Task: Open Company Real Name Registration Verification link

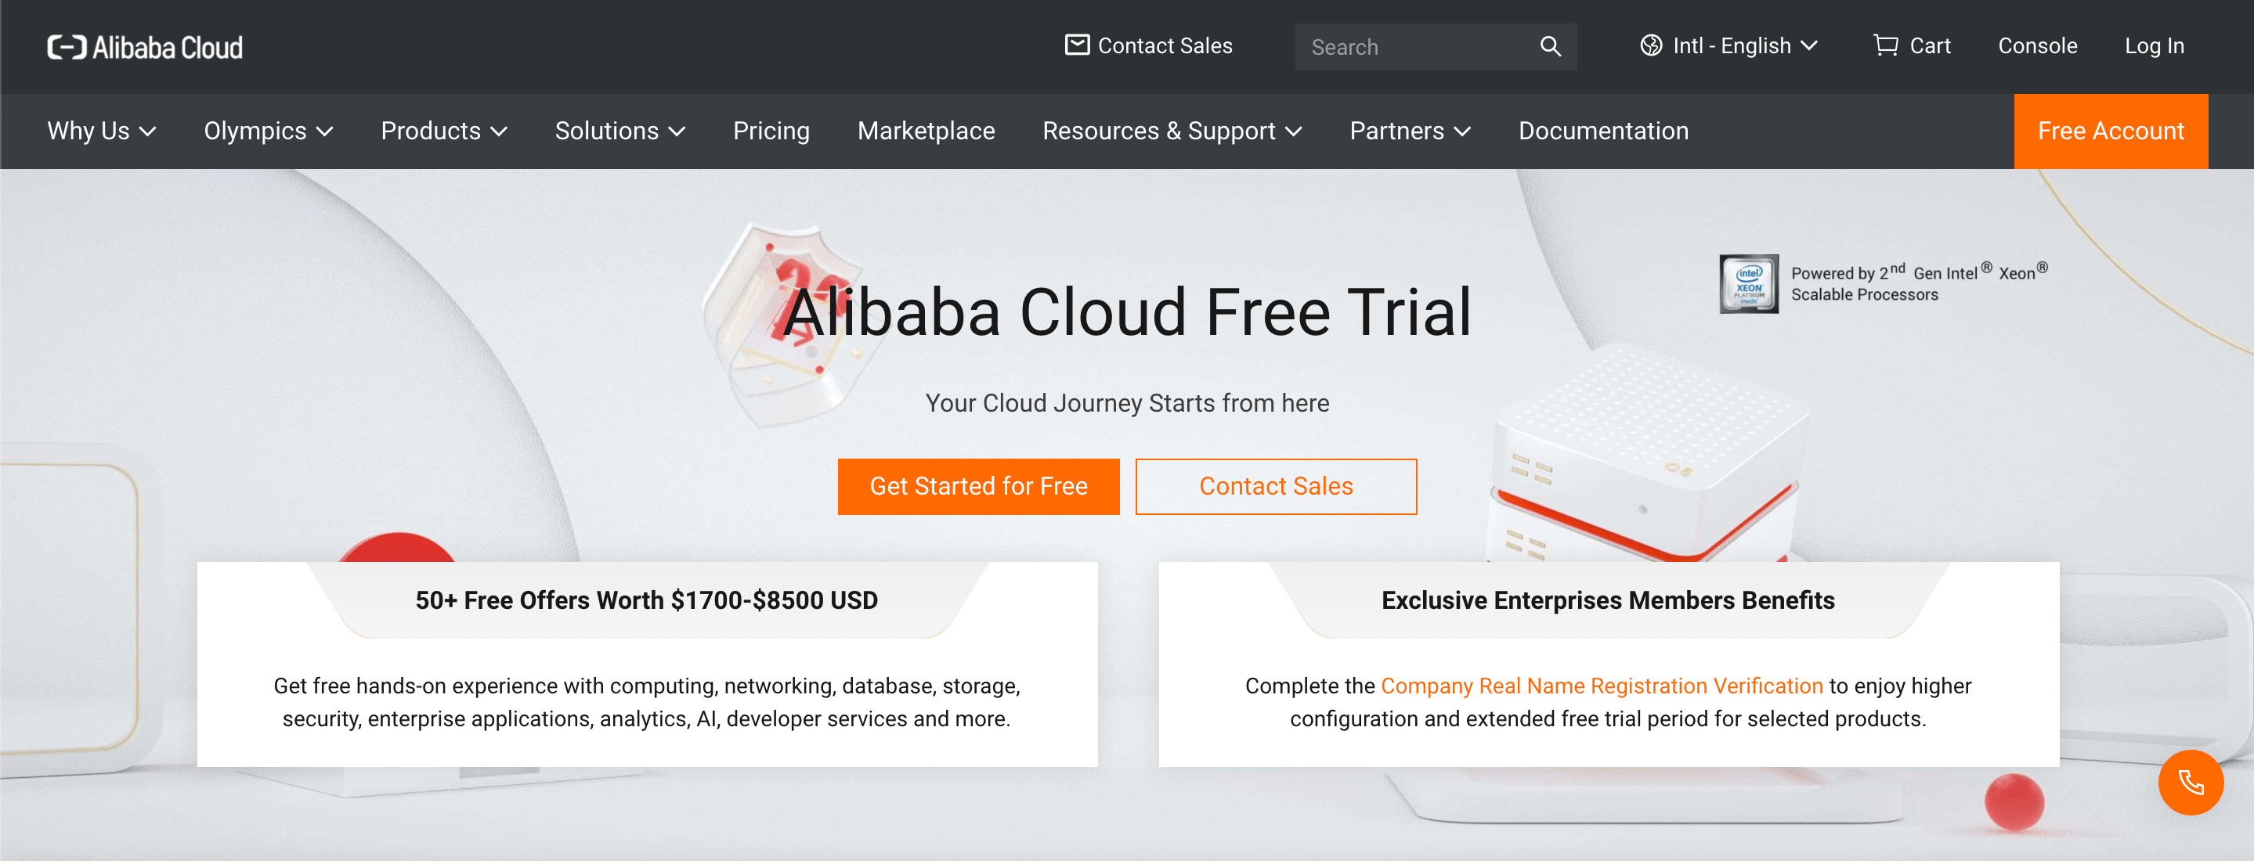Action: point(1602,686)
